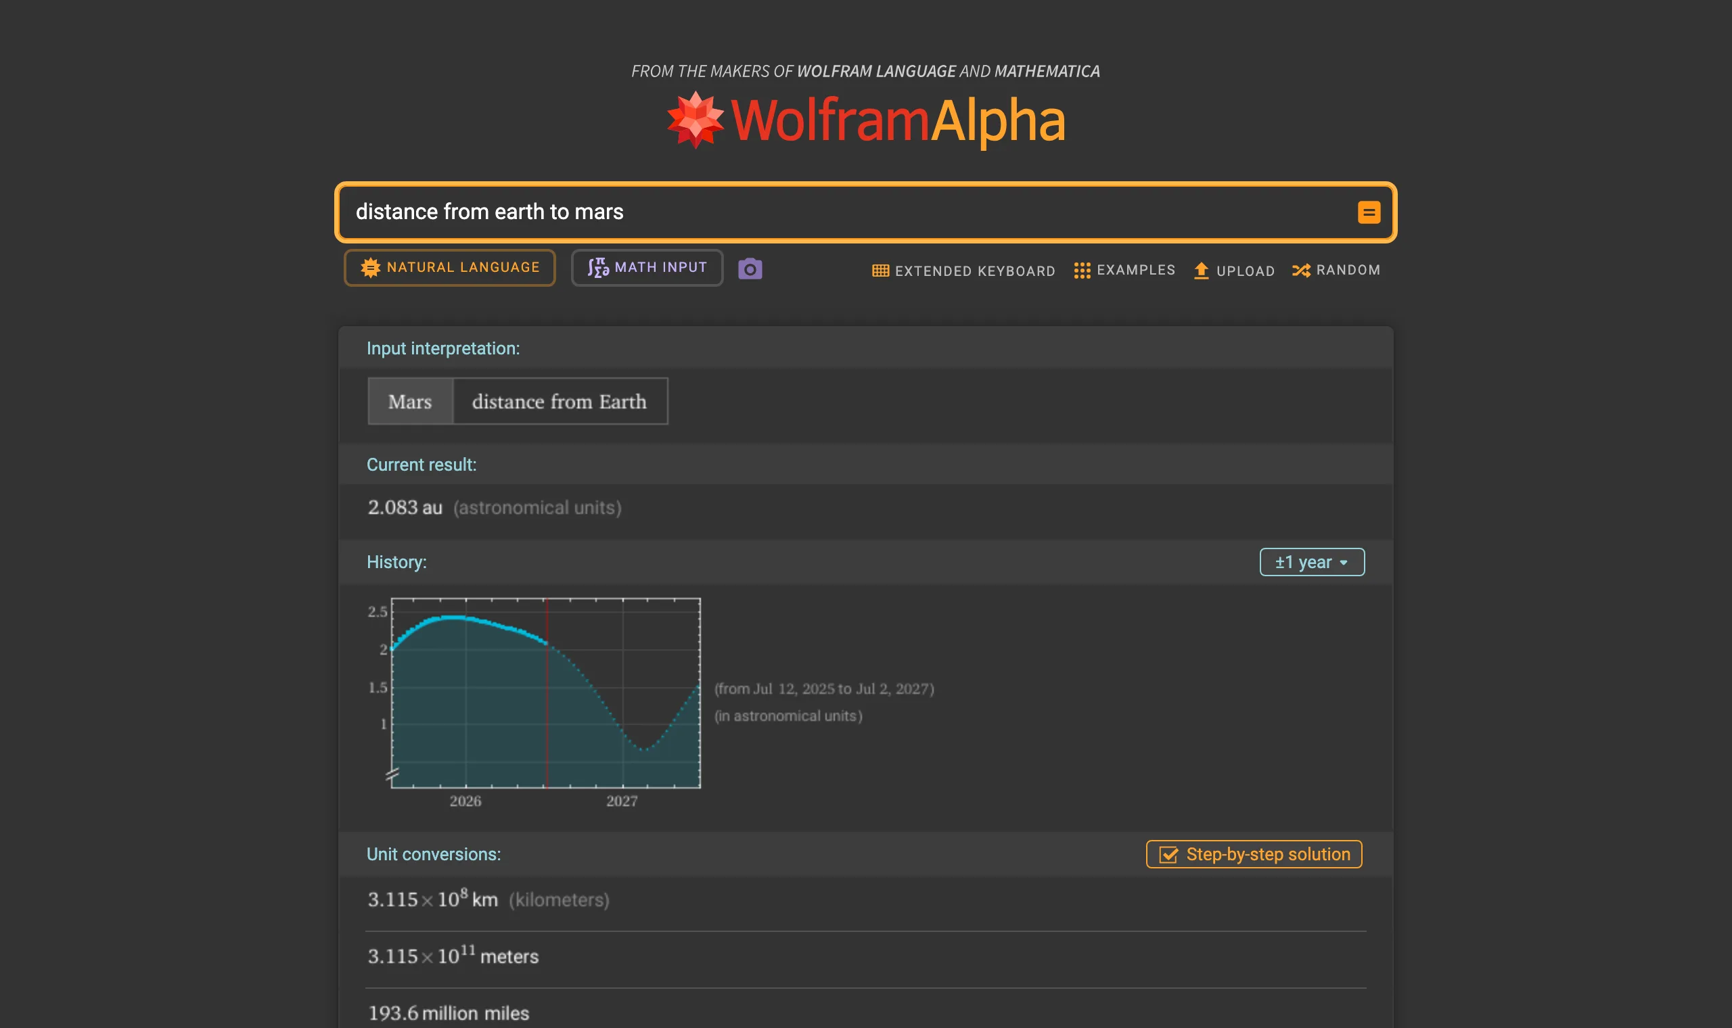Click the orange compute equals icon in search box
The height and width of the screenshot is (1028, 1732).
pos(1368,212)
